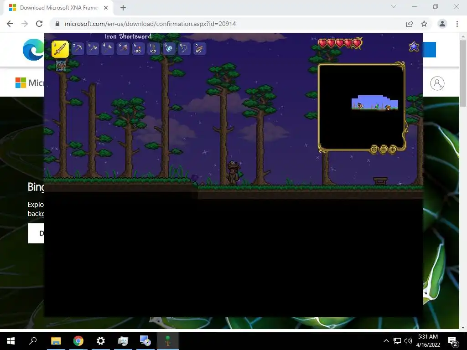Screen dimensions: 467x350
Task: Open the notification center icon
Action: pos(453,341)
